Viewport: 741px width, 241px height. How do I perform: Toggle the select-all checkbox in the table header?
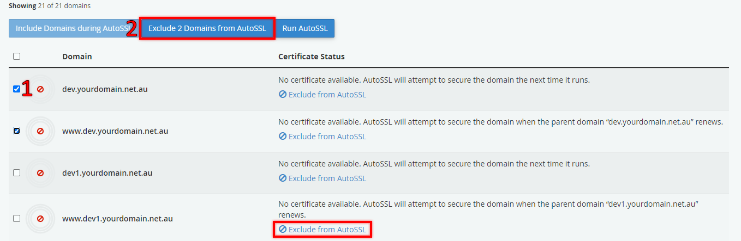(16, 56)
